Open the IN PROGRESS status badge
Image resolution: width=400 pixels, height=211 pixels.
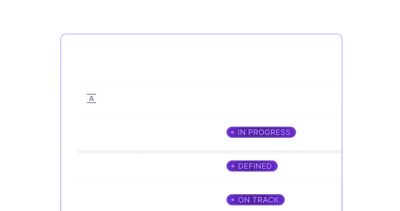[x=262, y=132]
